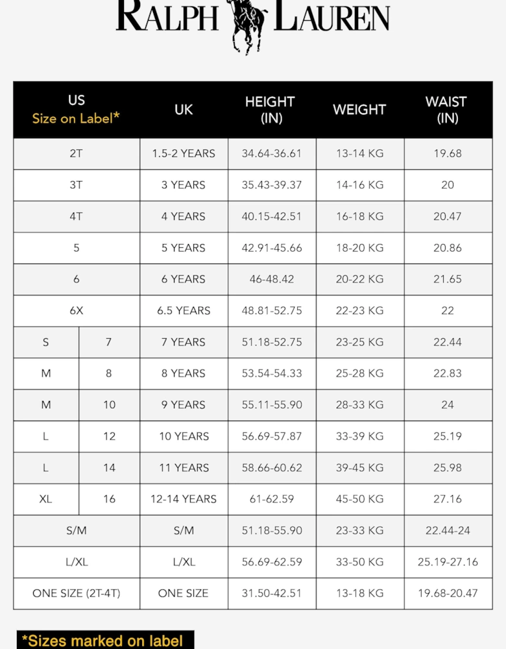
Task: Select the XL size label cell
Action: 45,499
